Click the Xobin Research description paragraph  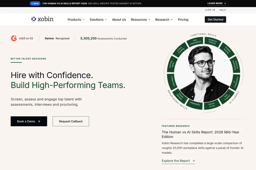click(202, 148)
